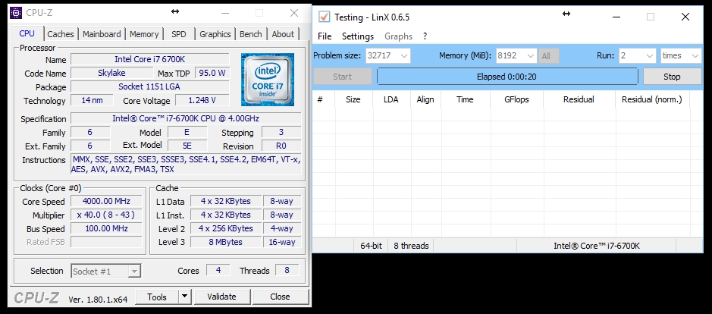Image resolution: width=712 pixels, height=314 pixels.
Task: Click the 64-bit status bar entry
Action: tap(371, 246)
